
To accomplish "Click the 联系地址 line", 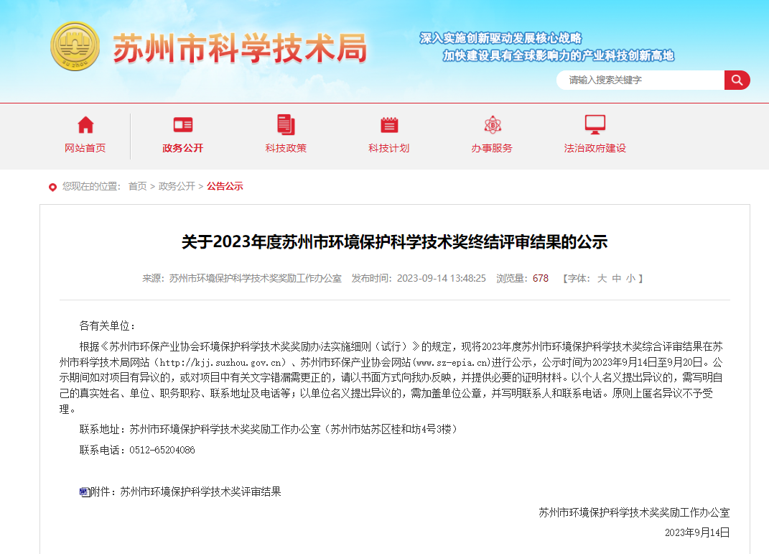I will point(269,430).
